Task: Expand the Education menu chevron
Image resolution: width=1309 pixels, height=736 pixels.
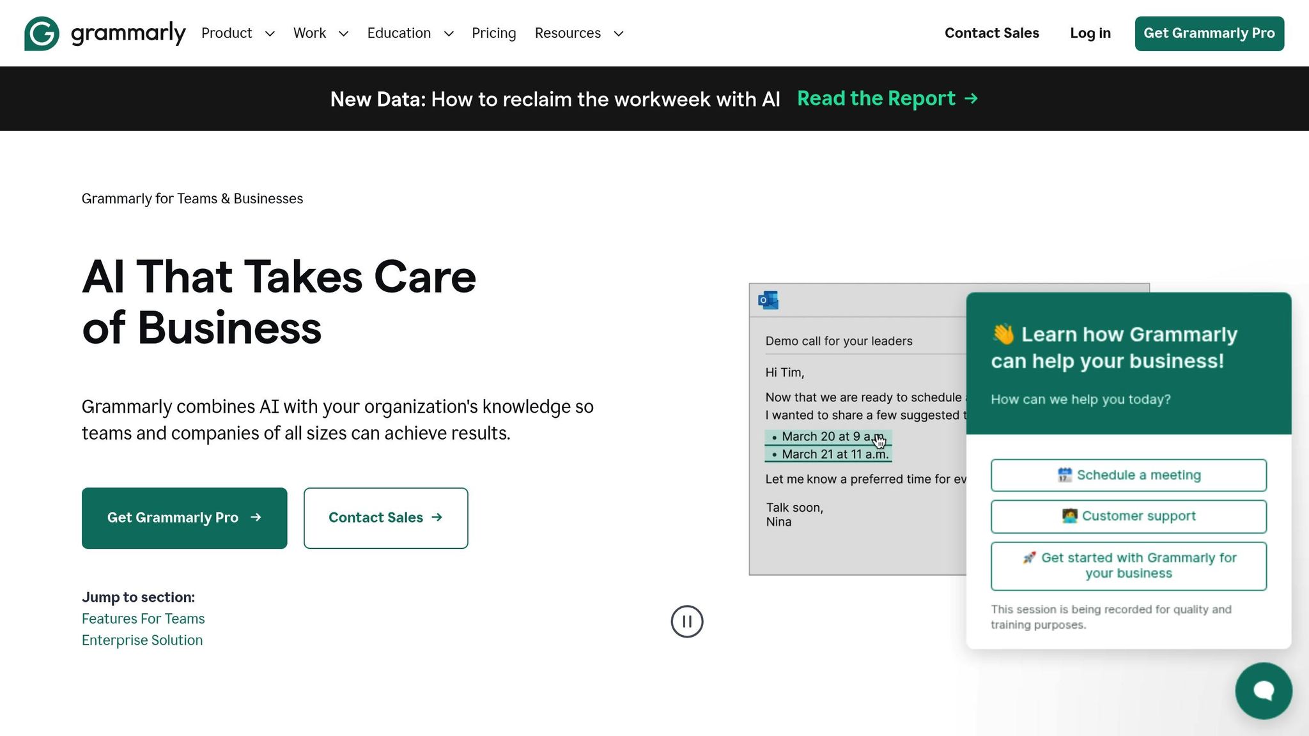Action: pyautogui.click(x=449, y=34)
